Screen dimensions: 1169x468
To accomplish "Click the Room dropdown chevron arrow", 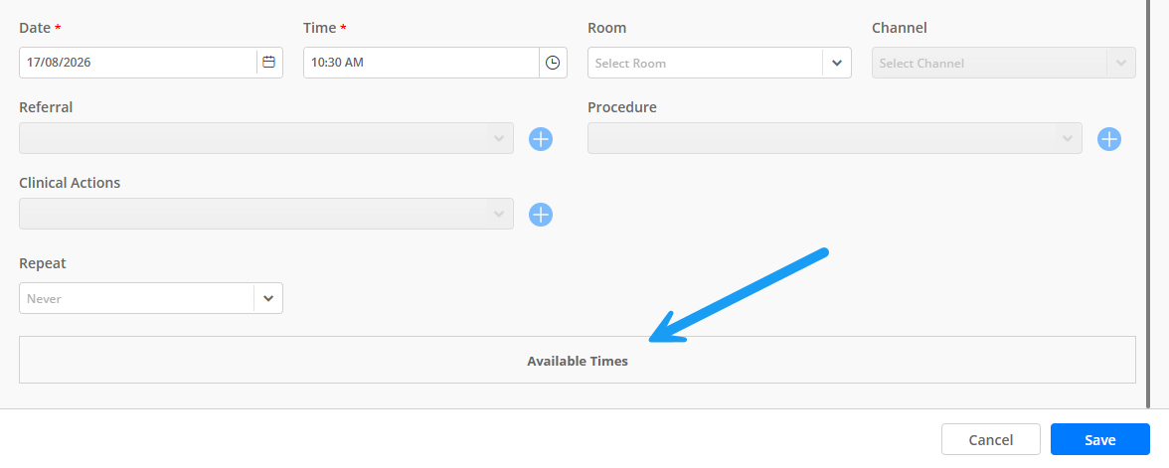I will [x=837, y=64].
